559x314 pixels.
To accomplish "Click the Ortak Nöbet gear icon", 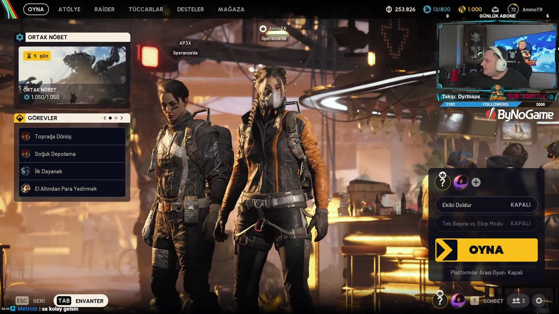I will (20, 38).
